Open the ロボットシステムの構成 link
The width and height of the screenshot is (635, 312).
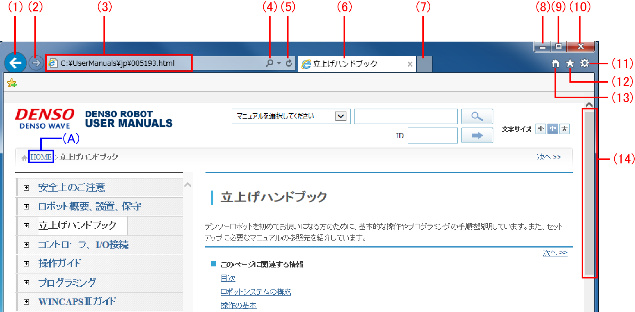[256, 292]
